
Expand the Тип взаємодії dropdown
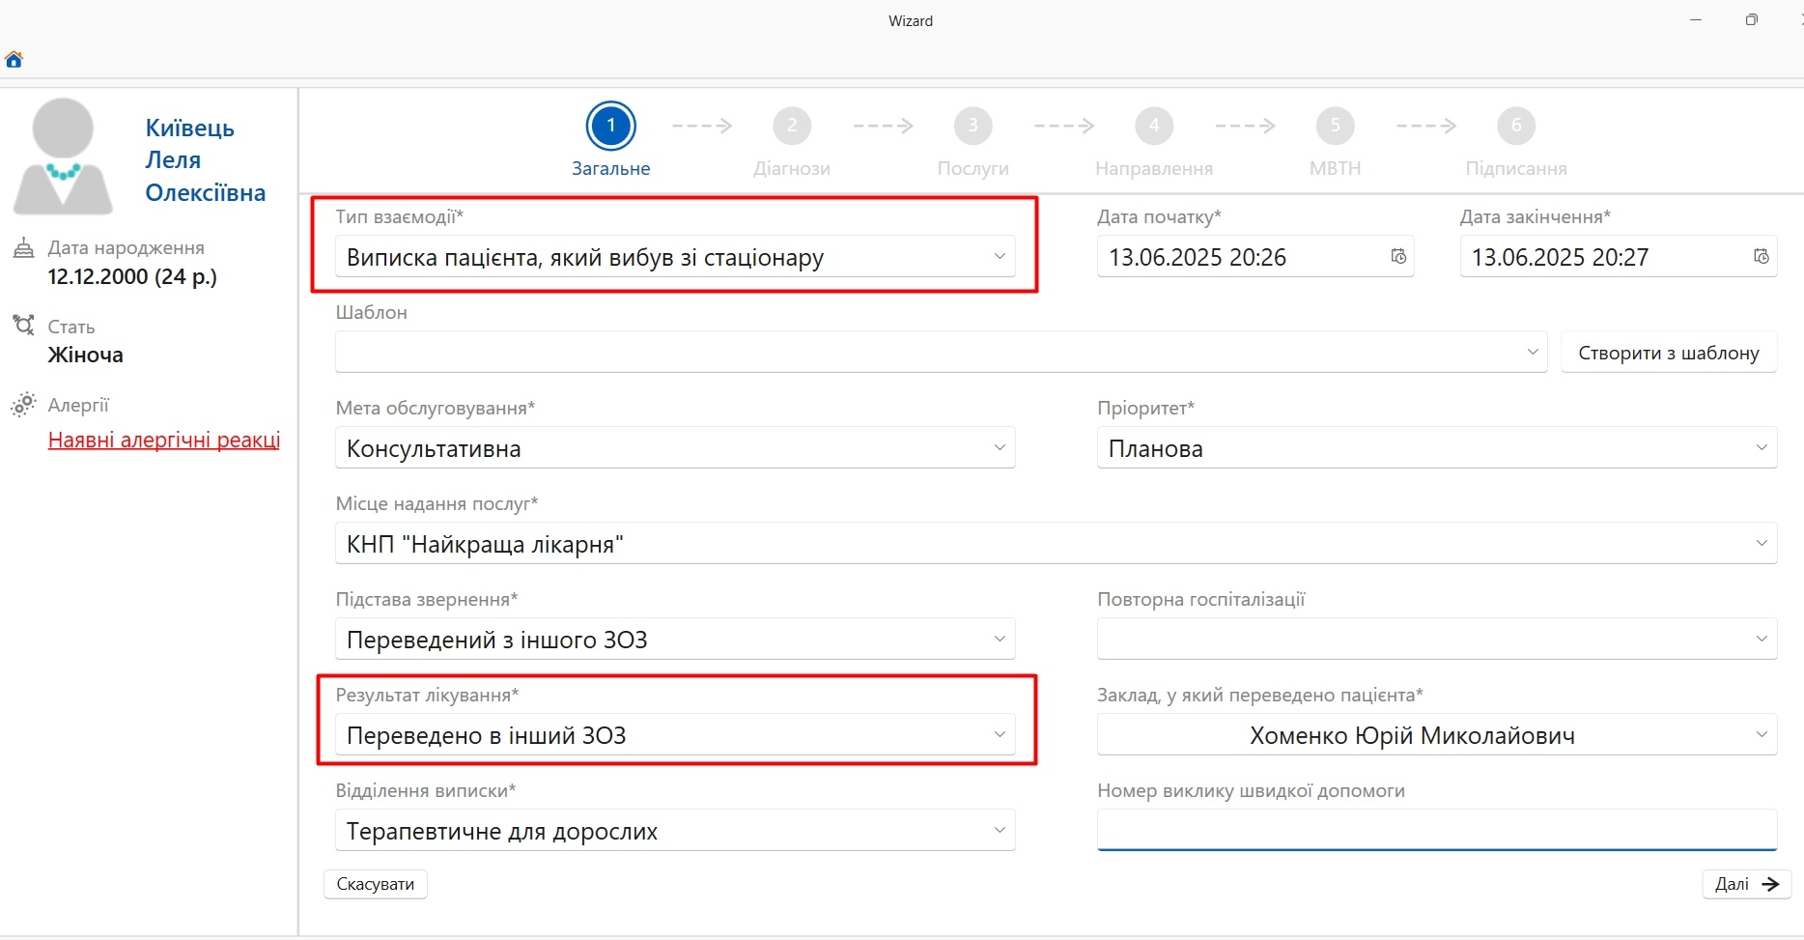pyautogui.click(x=1000, y=257)
